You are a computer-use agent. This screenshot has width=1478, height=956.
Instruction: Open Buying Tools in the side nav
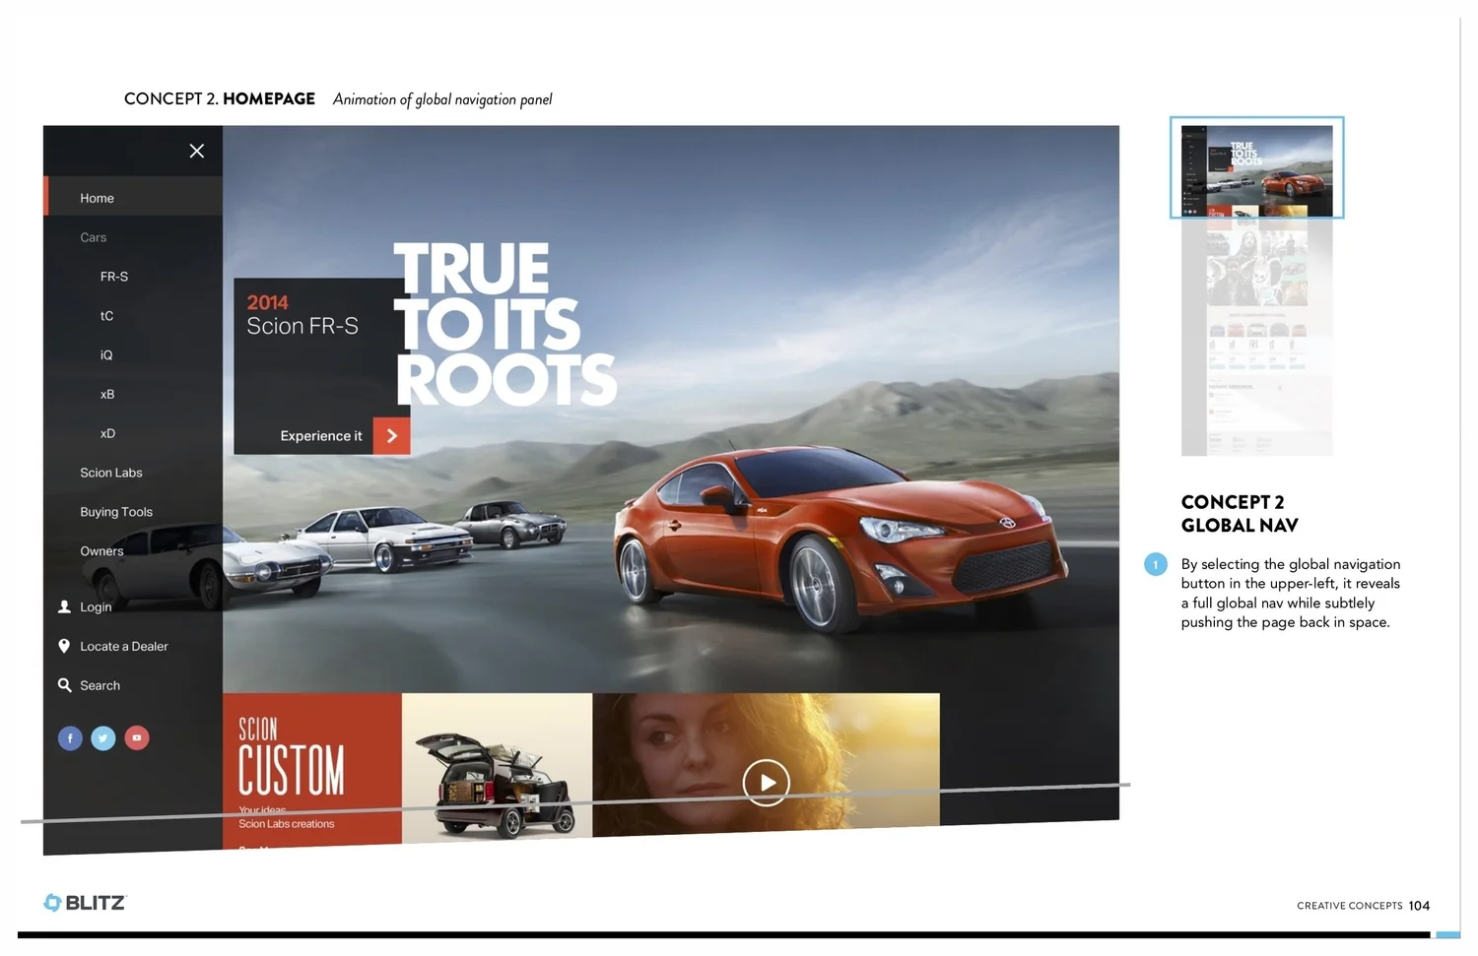[116, 512]
